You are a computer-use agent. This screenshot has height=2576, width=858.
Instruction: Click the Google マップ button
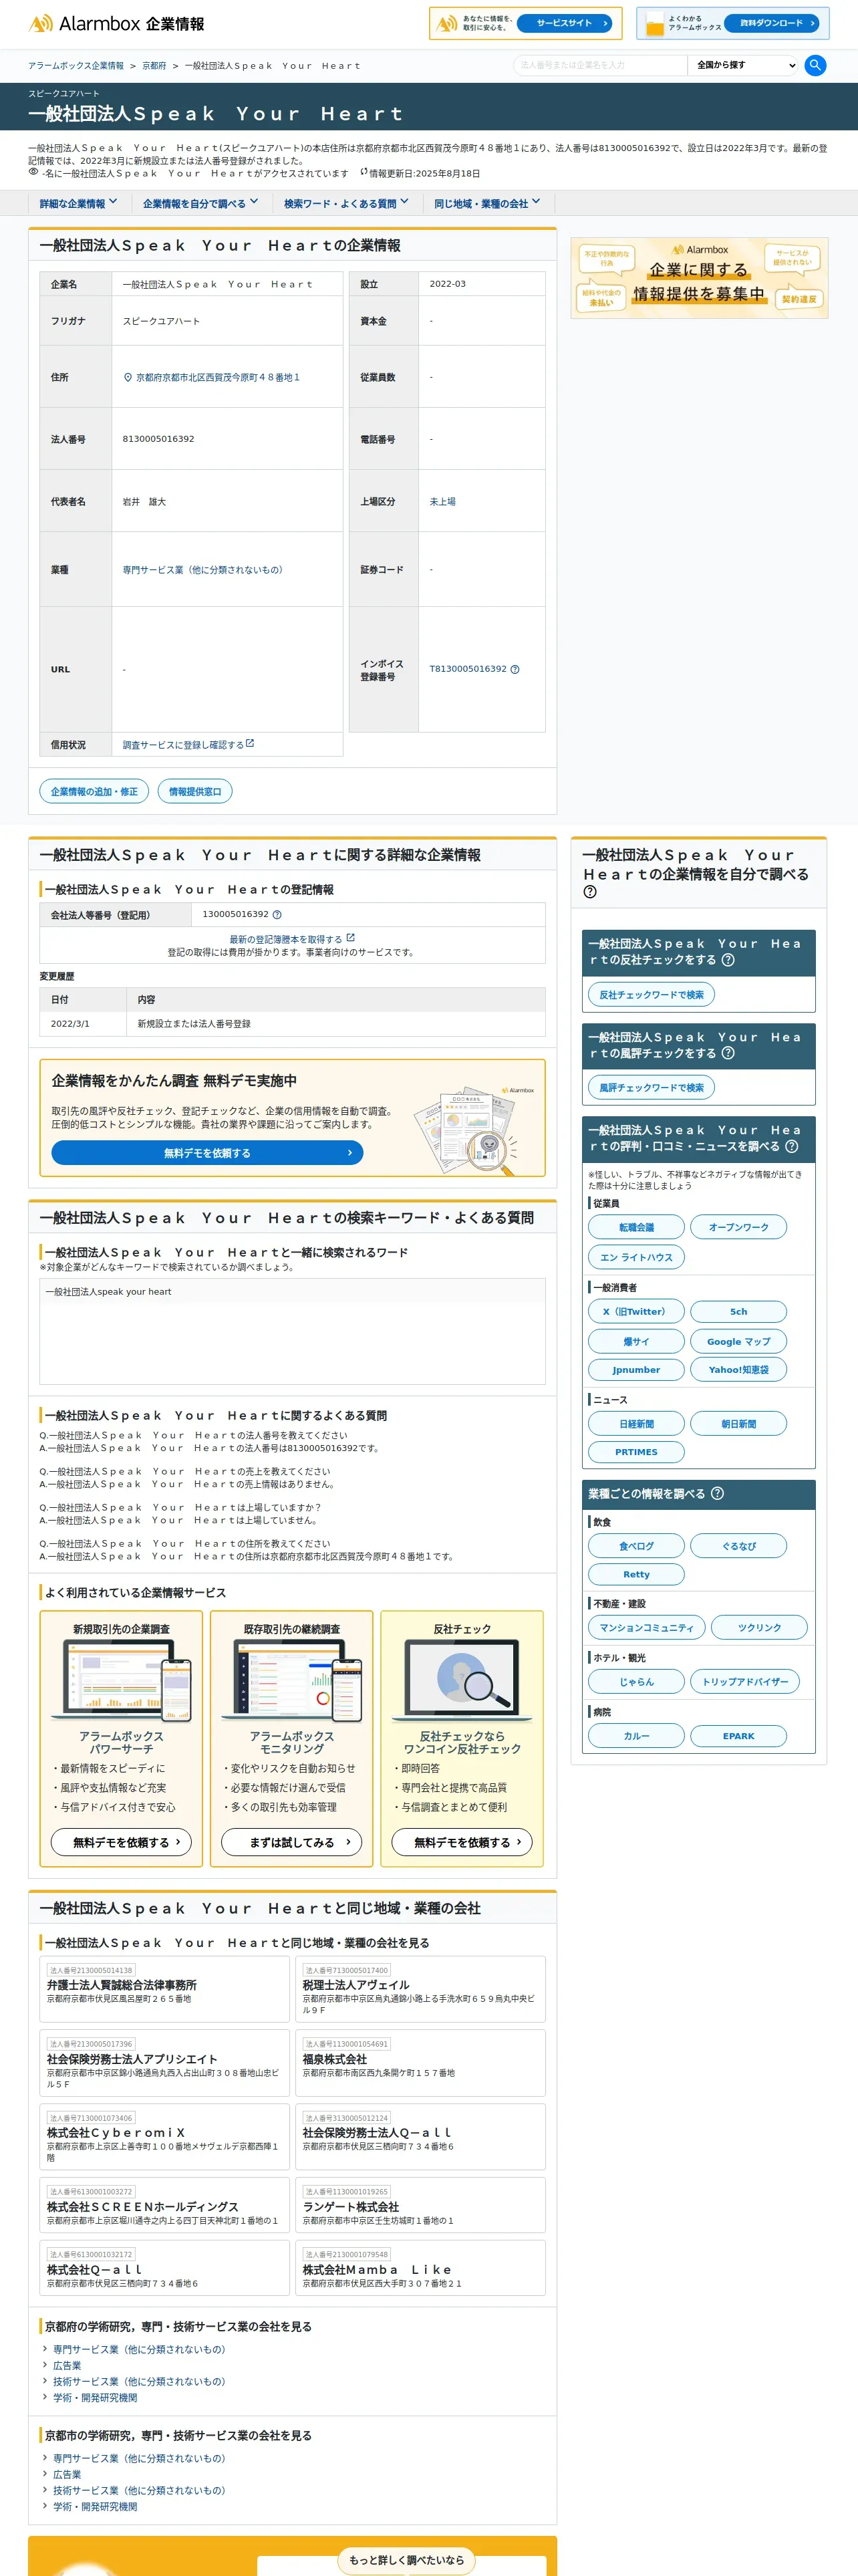coord(738,1342)
